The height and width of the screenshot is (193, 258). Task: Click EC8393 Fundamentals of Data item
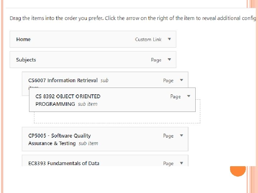[64, 163]
